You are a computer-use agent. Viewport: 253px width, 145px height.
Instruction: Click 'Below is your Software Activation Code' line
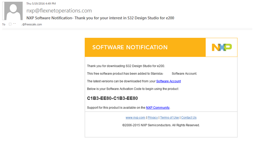133,89
